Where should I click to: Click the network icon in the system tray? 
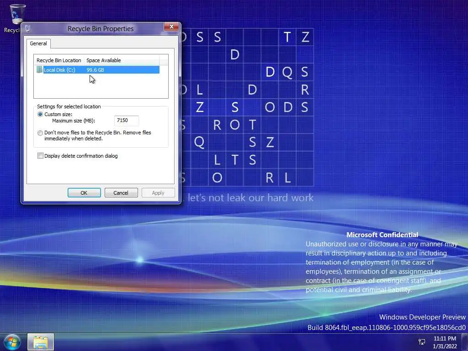pos(421,342)
